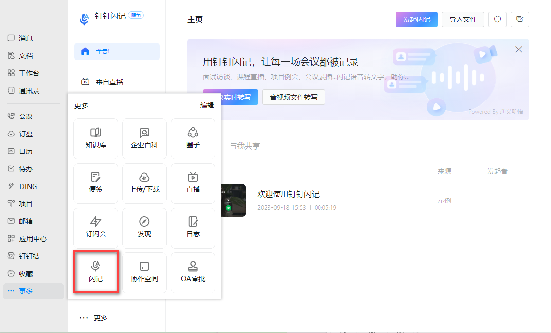Open 收藏 in the left sidebar
The width and height of the screenshot is (551, 333).
point(20,274)
